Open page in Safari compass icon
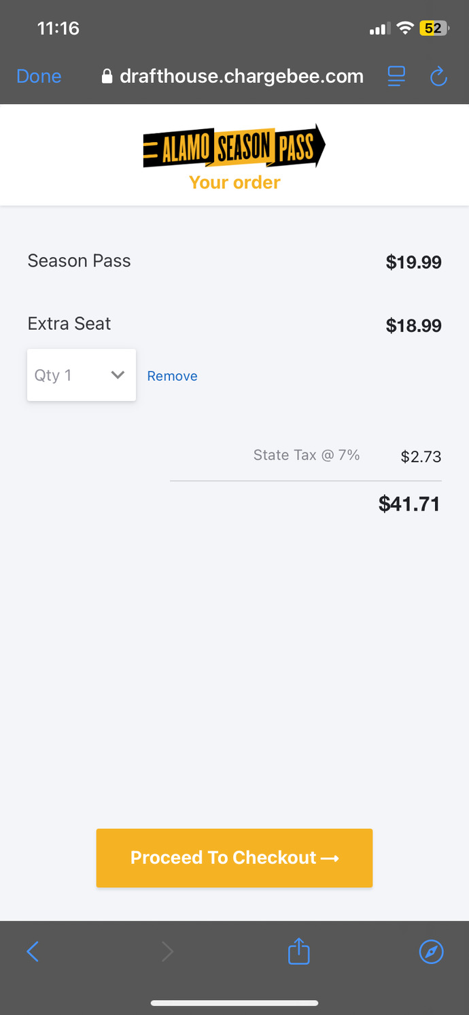Screen dimensions: 469x1015 coord(431,951)
